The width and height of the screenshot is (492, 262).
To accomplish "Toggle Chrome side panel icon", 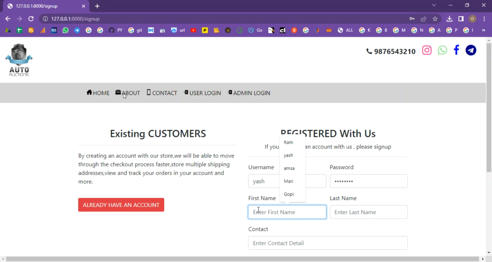I will (461, 19).
